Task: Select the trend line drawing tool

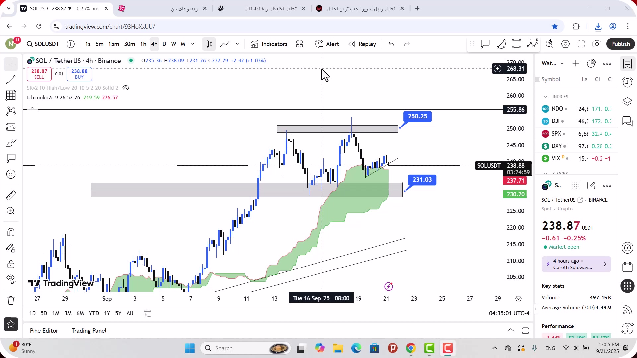Action: click(x=11, y=80)
